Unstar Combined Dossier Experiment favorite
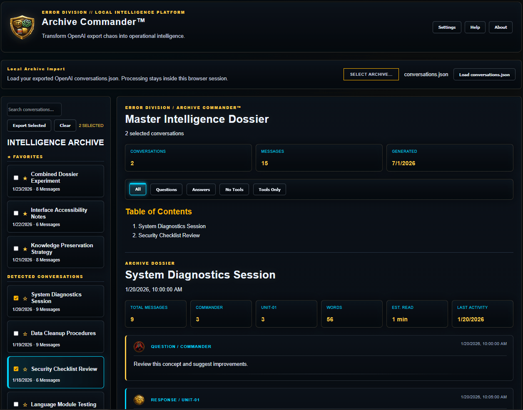523x410 pixels. tap(25, 178)
